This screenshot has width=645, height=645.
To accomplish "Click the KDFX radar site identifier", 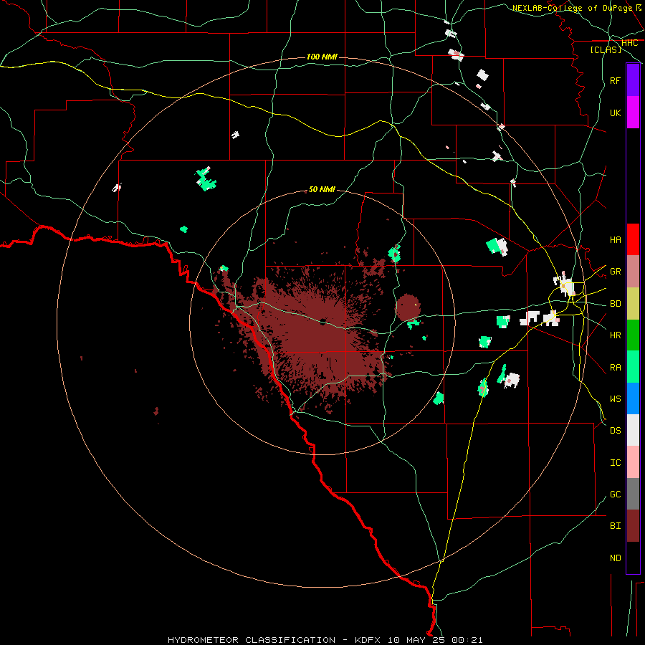I will coord(368,640).
